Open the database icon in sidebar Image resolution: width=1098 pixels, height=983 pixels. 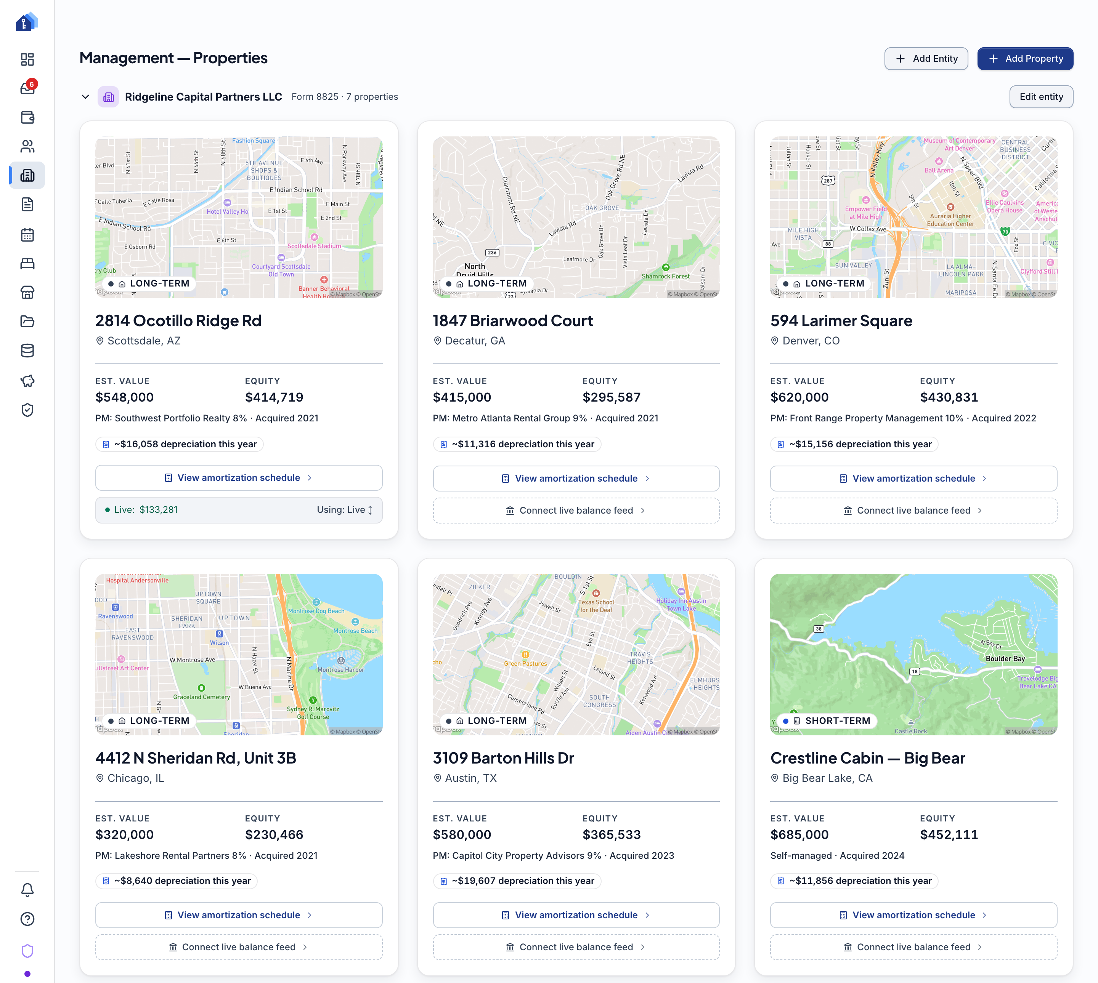pyautogui.click(x=27, y=351)
